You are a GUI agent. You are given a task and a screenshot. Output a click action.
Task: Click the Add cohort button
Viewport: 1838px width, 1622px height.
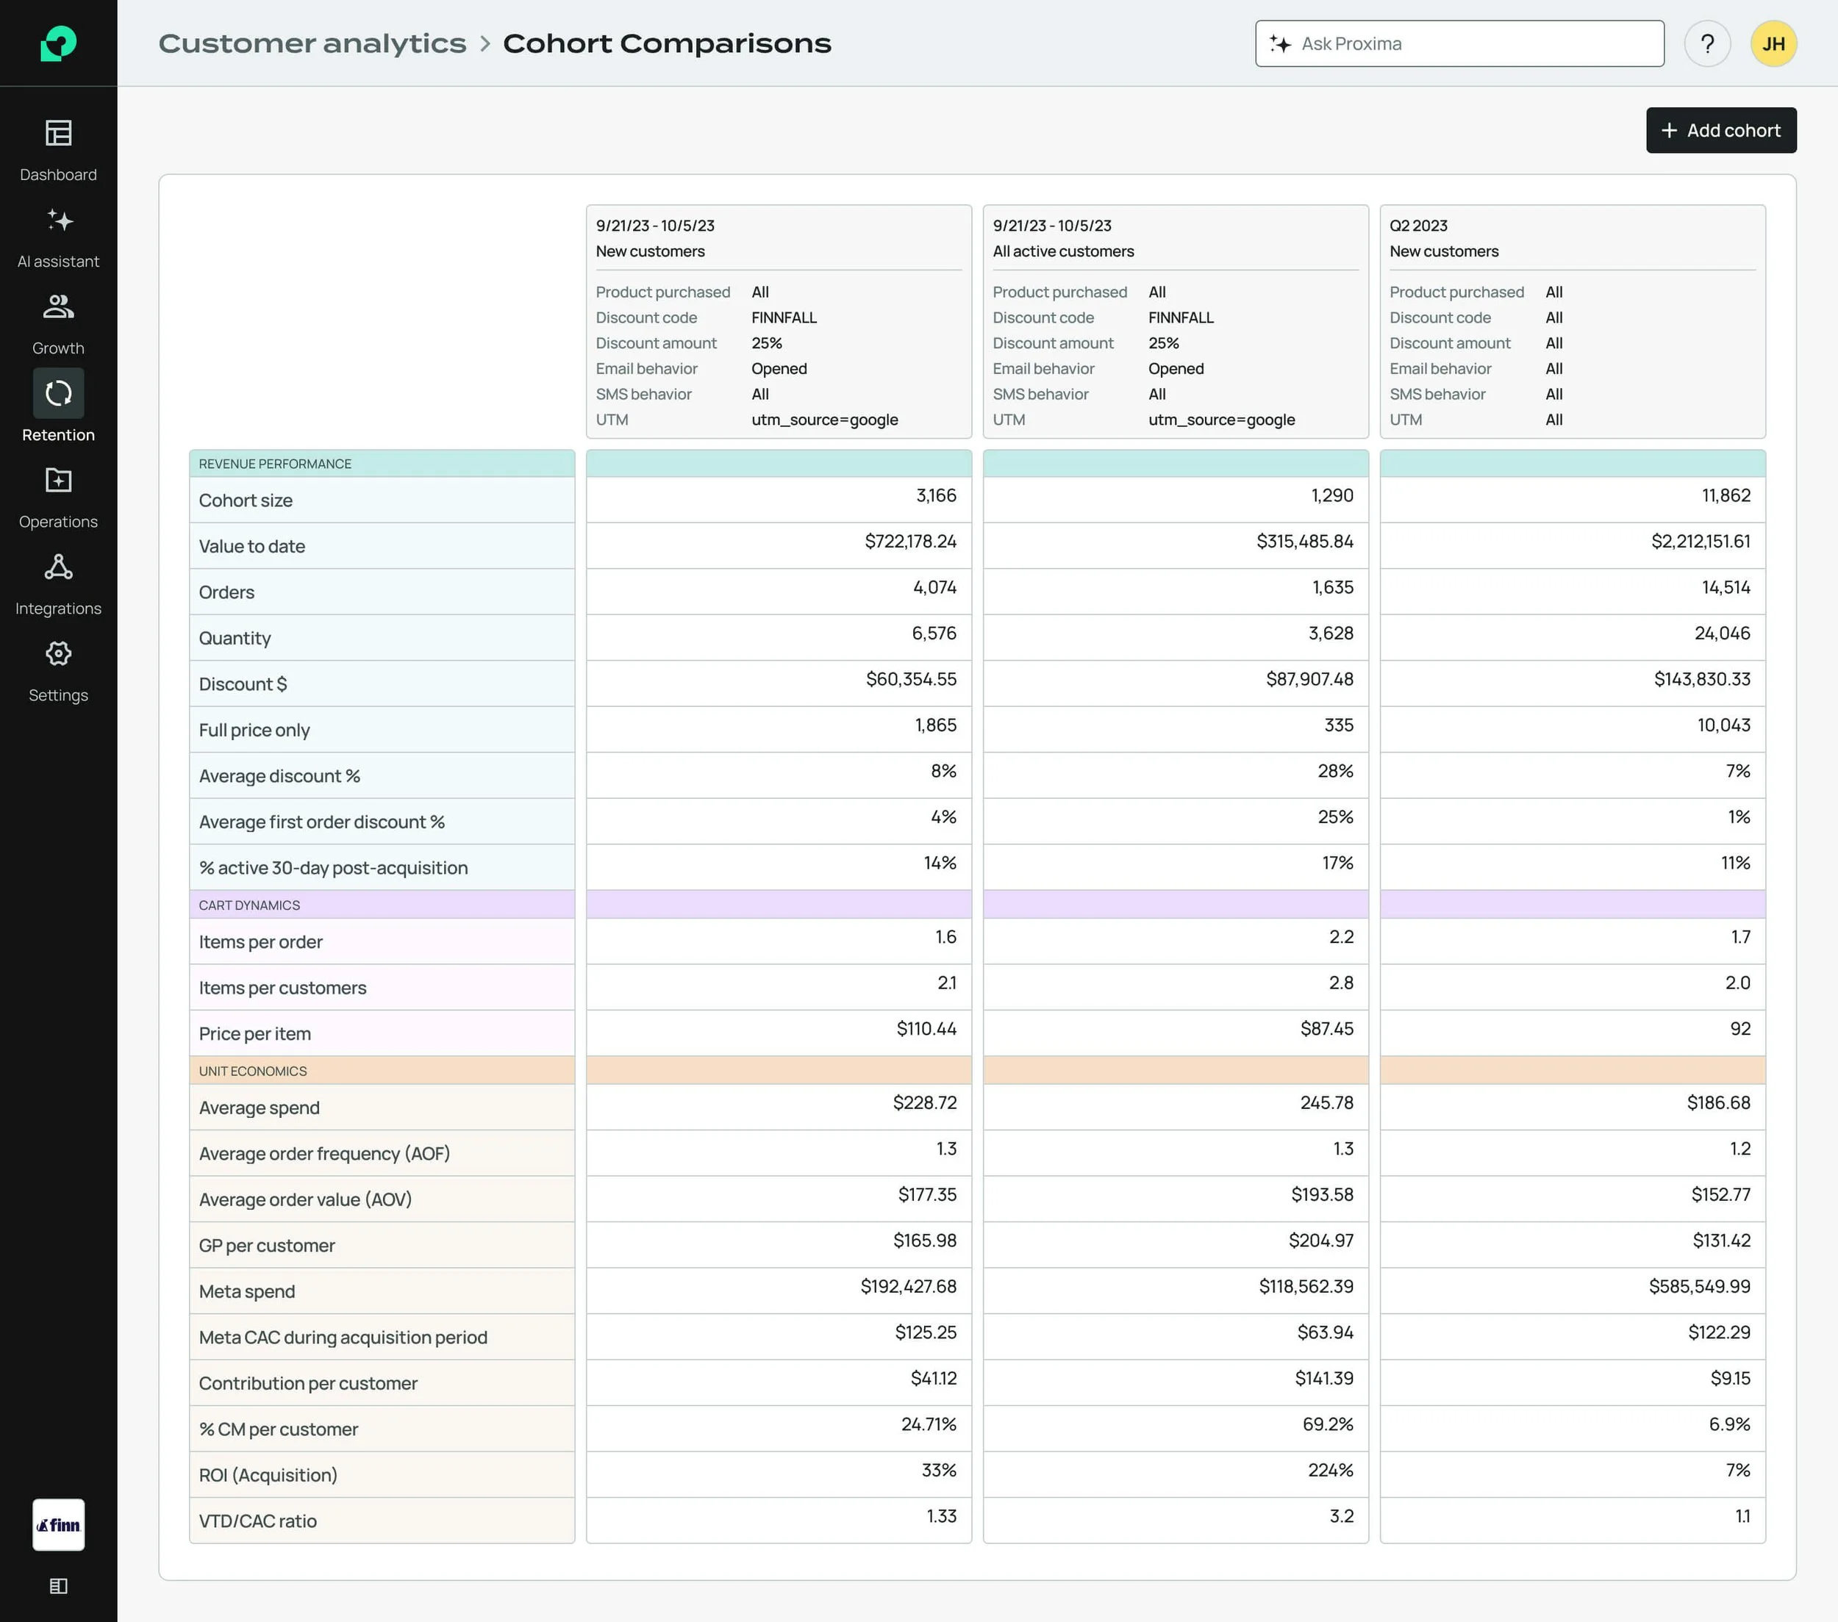pos(1720,130)
